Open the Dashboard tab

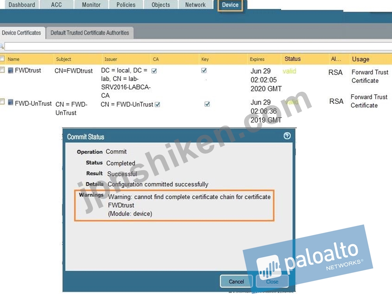(x=22, y=5)
